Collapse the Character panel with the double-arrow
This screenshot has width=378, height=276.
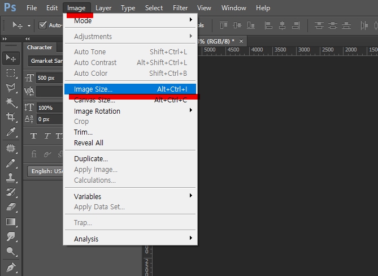coord(28,38)
